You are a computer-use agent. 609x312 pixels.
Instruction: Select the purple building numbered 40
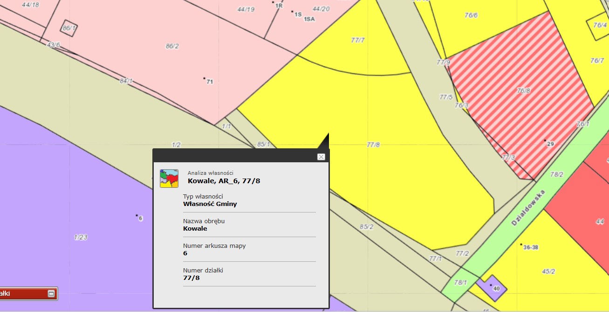coord(492,286)
